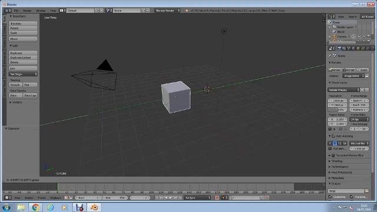This screenshot has width=377, height=212.
Task: Toggle the Sampled Motion Blur checkbox
Action: coord(333,155)
